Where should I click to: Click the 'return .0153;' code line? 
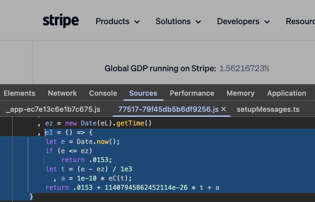87,160
